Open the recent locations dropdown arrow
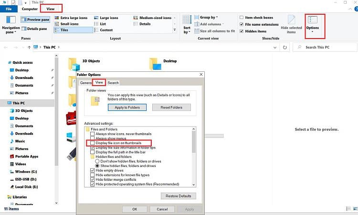The height and width of the screenshot is (215, 358). [23, 48]
